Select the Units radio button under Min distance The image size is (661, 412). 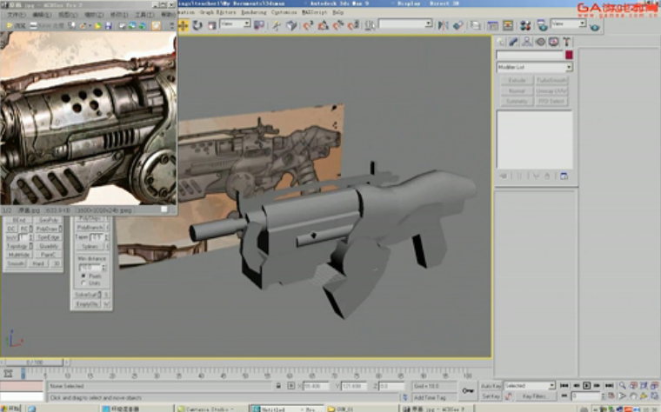tap(83, 283)
